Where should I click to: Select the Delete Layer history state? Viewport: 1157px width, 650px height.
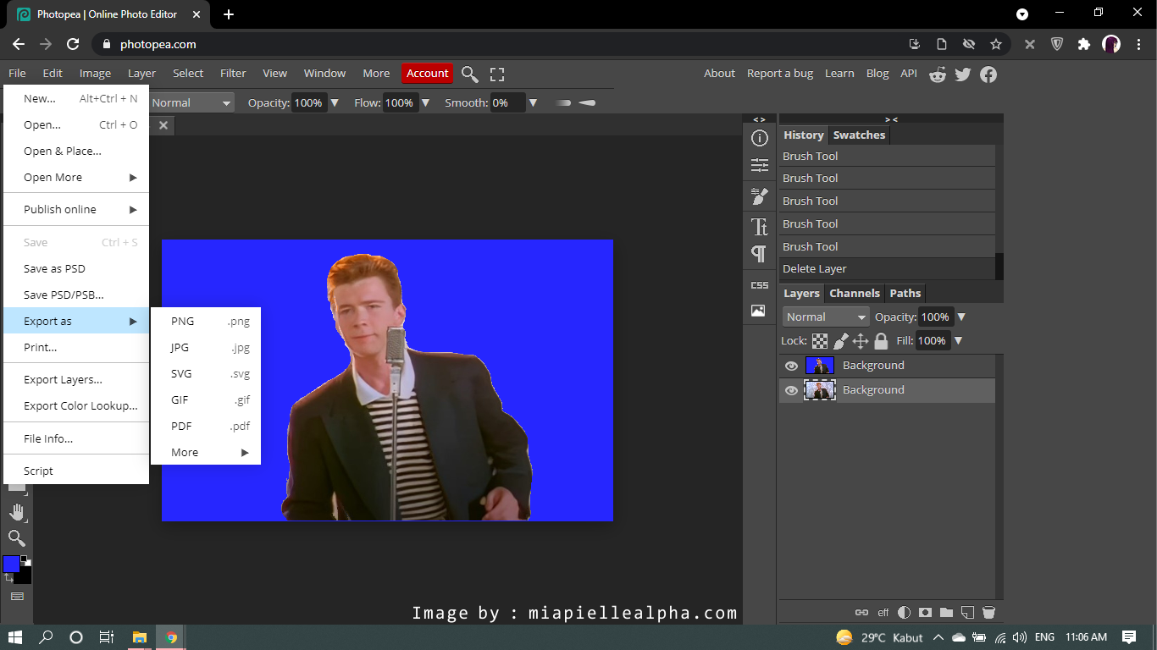pyautogui.click(x=887, y=269)
